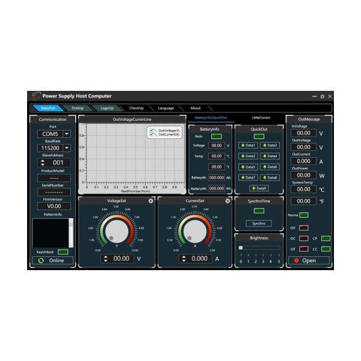Click the Online refresh icon
Screen dimensions: 361x361
point(40,261)
